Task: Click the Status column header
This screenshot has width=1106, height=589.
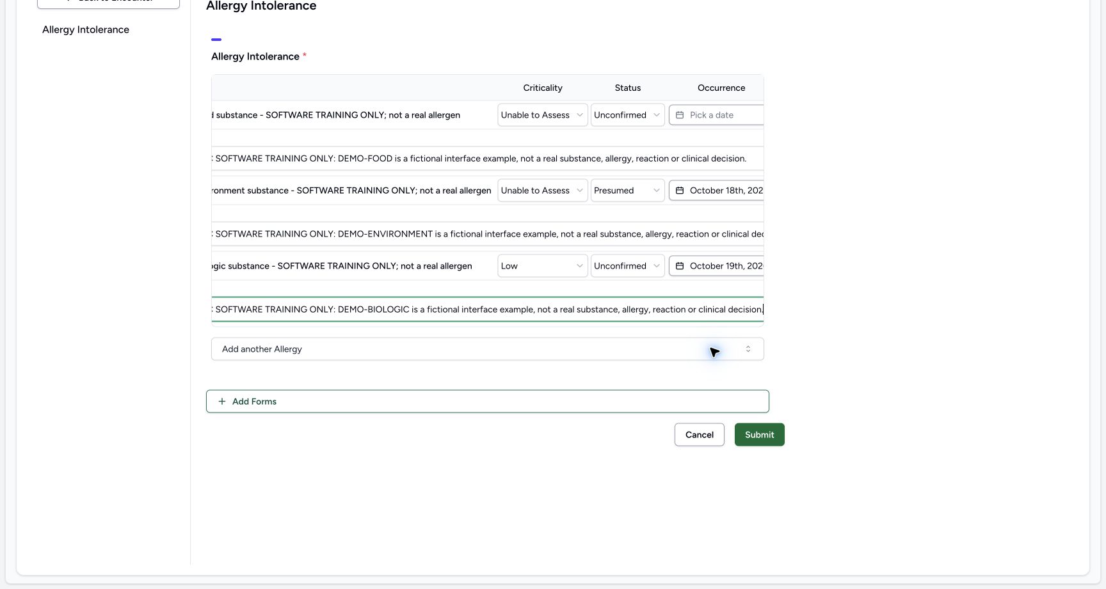Action: click(x=628, y=88)
